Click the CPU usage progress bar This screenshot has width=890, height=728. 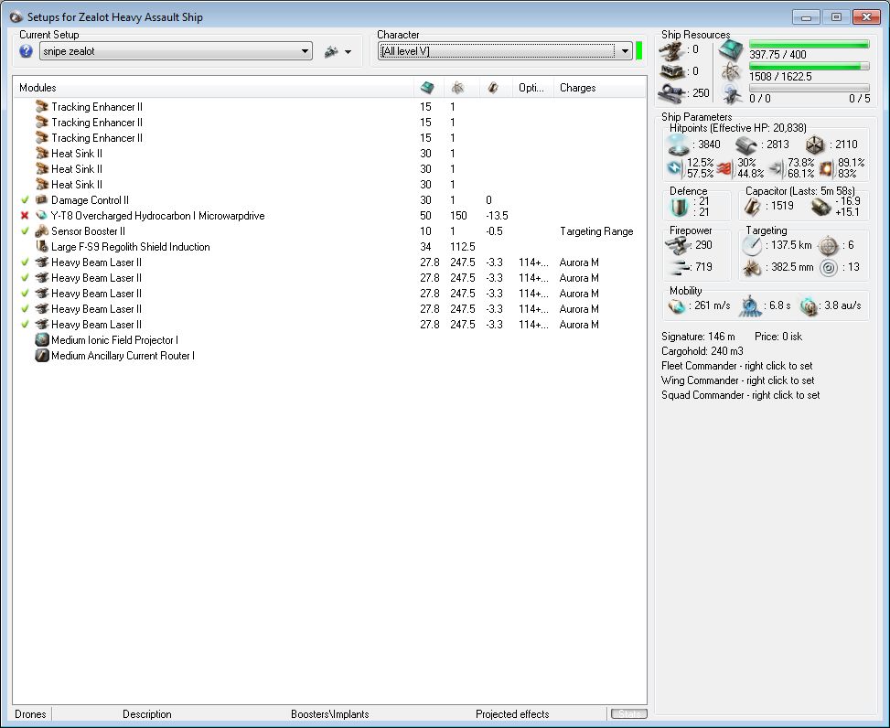click(809, 44)
